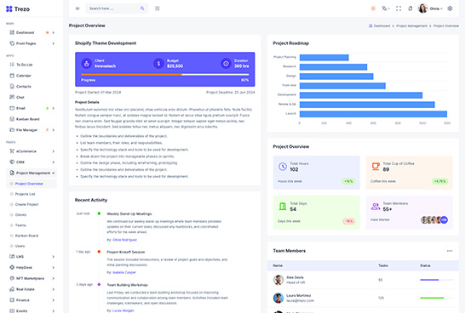Open the notifications bell icon
Image resolution: width=465 pixels, height=313 pixels.
[410, 9]
